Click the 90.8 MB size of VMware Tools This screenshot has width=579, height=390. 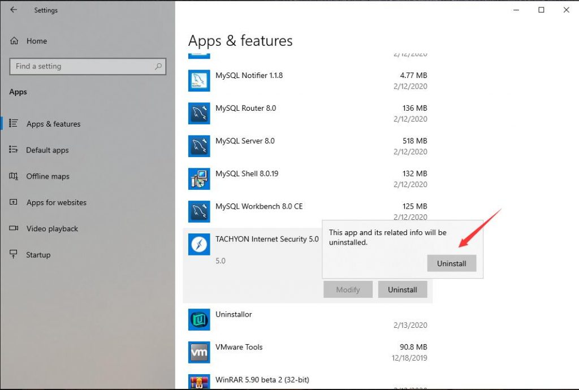pos(413,347)
